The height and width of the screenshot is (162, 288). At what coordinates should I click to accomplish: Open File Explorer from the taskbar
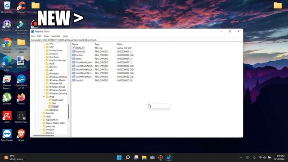pos(144,157)
